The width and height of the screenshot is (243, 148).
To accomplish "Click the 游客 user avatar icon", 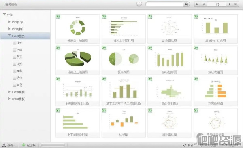I will pos(4,145).
